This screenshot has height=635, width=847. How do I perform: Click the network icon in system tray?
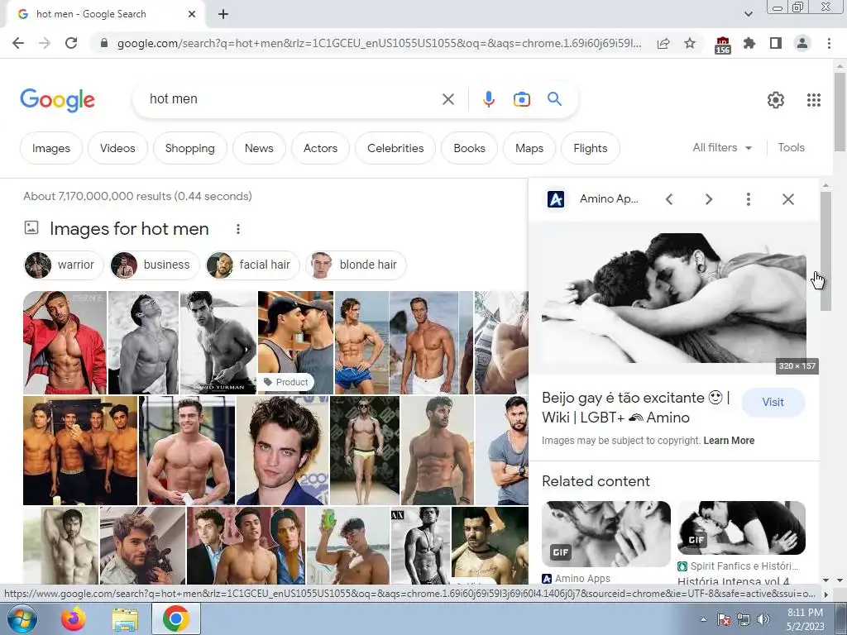[744, 619]
